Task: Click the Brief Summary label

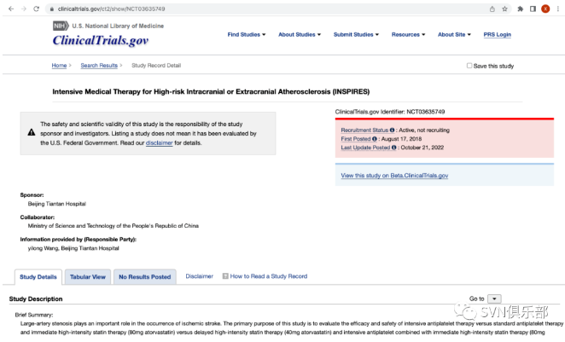Action: [34, 315]
